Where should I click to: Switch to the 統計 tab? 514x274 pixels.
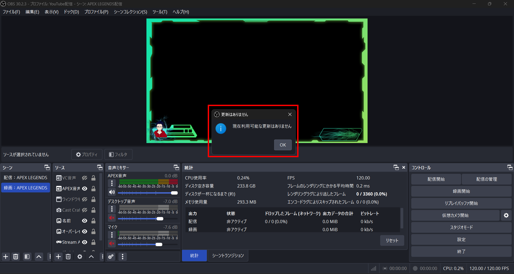click(194, 256)
